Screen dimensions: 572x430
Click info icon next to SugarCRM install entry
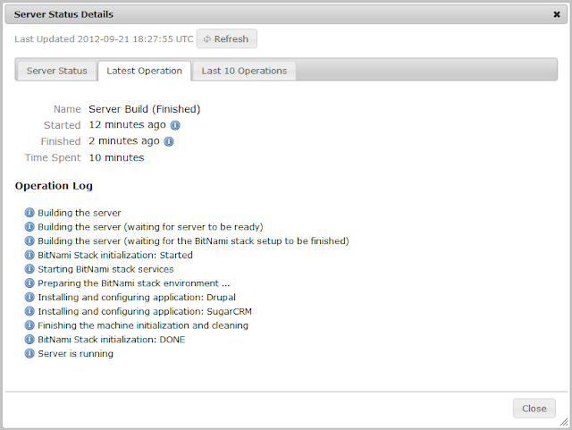29,311
